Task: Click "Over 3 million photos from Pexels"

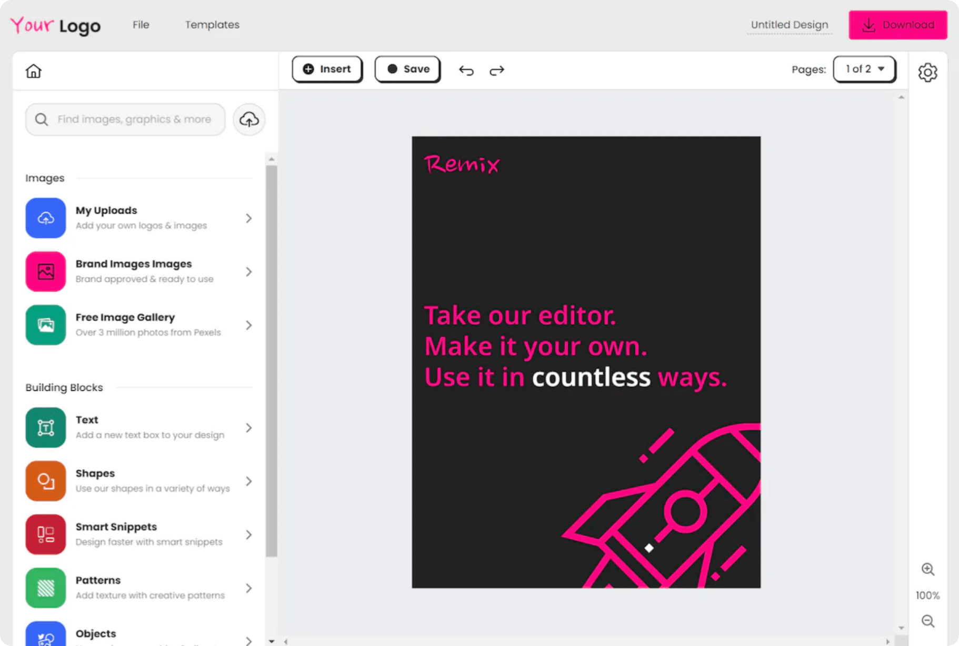Action: click(148, 332)
